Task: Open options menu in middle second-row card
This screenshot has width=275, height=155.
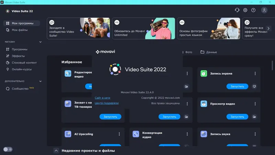Action: click(187, 104)
